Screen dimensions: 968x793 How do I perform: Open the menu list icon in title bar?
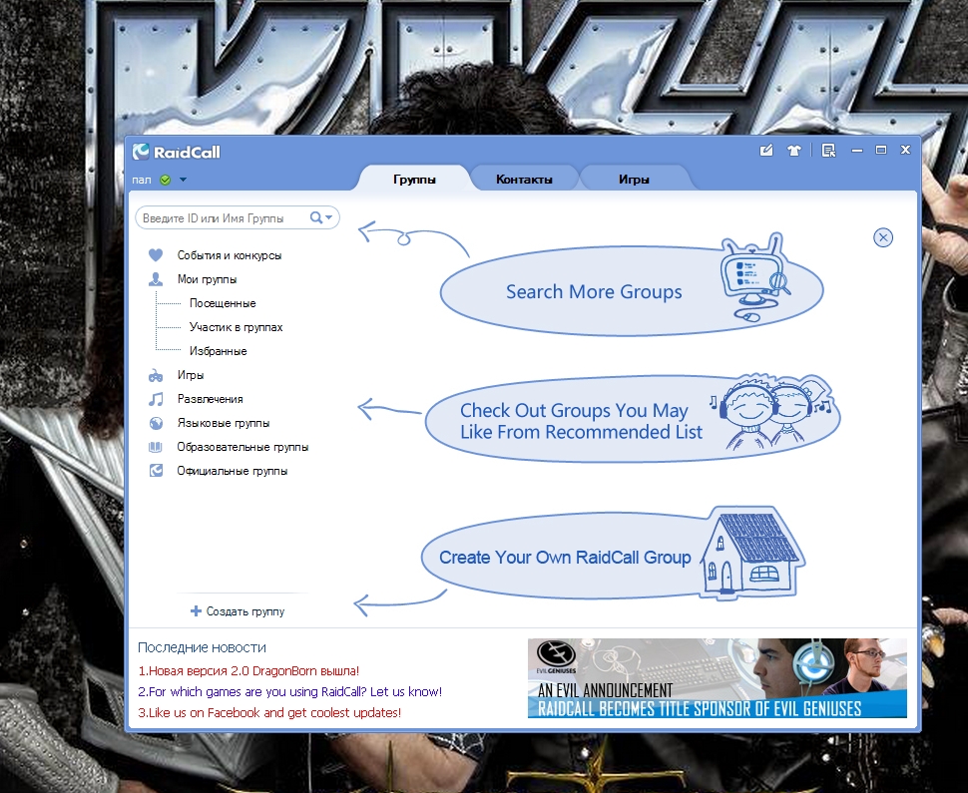click(829, 150)
